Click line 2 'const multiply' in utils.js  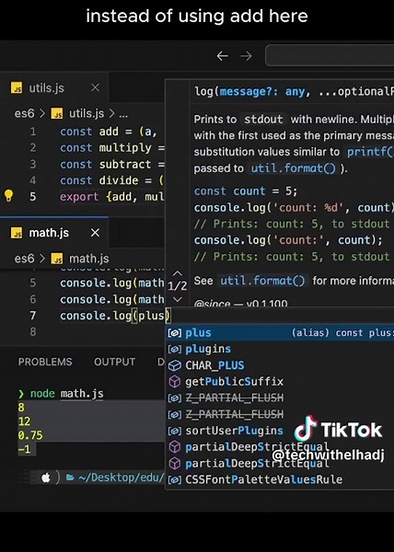click(112, 147)
